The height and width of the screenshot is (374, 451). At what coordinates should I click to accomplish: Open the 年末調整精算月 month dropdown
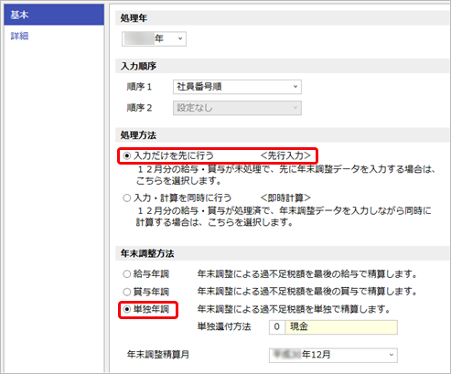[x=333, y=355]
